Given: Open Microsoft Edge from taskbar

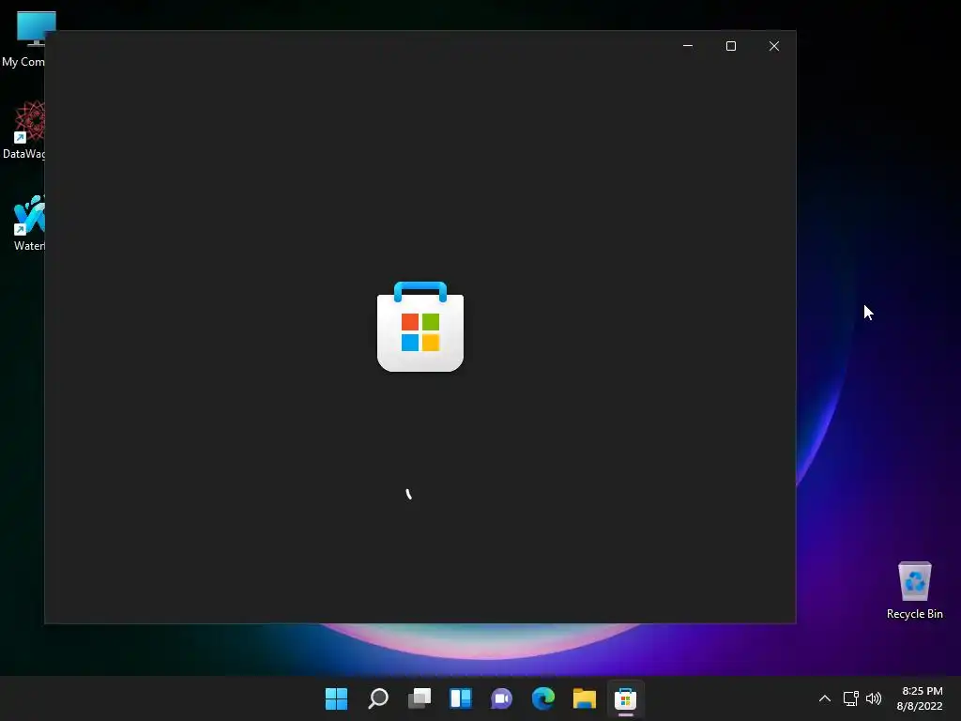Looking at the screenshot, I should 543,698.
